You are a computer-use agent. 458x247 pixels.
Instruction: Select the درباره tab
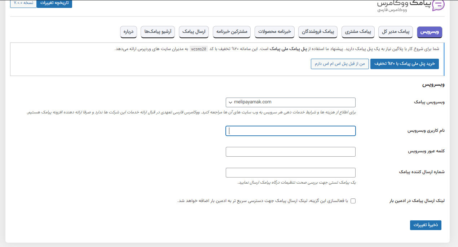click(129, 32)
